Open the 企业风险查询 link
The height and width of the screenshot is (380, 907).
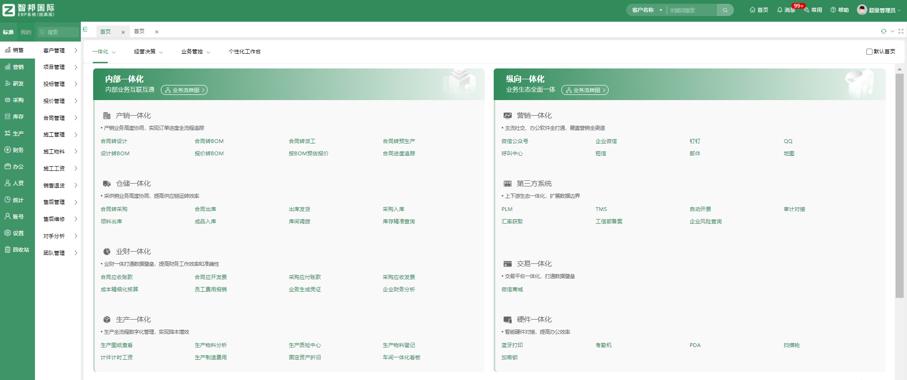pyautogui.click(x=706, y=221)
